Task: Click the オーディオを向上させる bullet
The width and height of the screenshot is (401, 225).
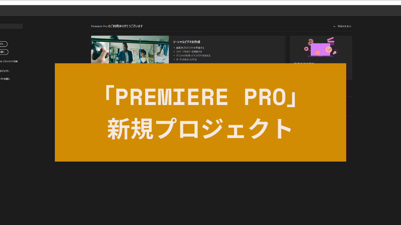Action: [186, 59]
